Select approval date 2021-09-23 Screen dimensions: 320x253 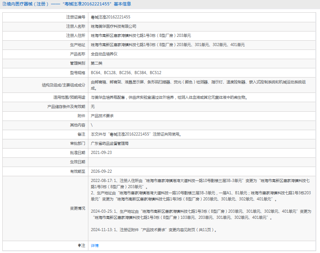click(x=101, y=153)
